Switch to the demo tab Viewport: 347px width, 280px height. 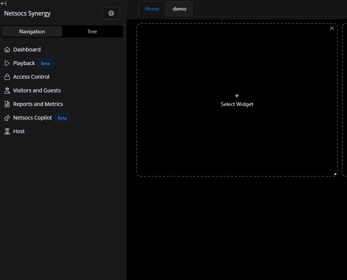[179, 9]
